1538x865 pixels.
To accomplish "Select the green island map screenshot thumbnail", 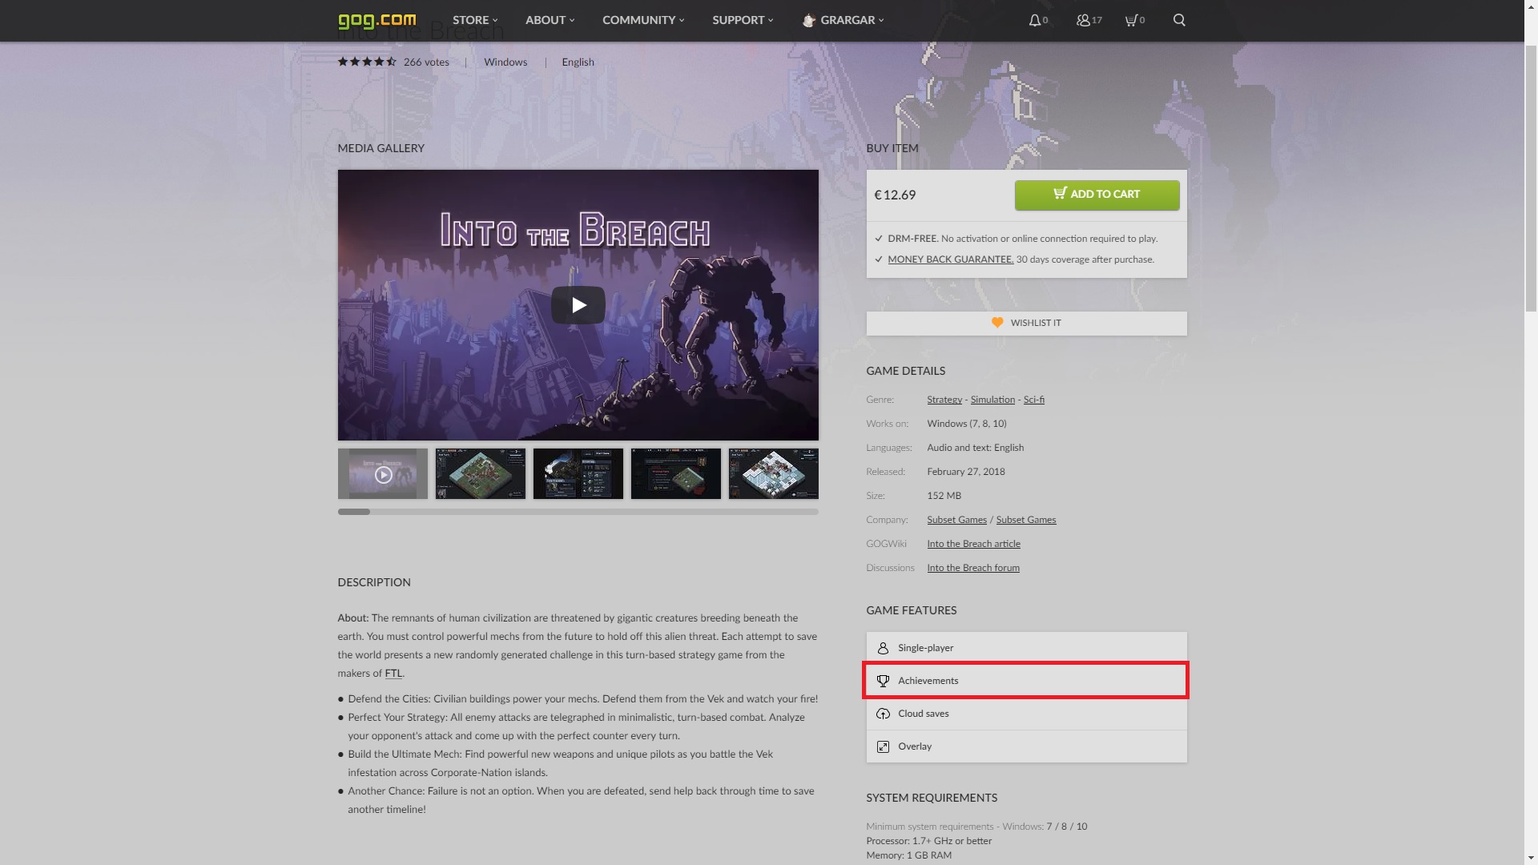I will click(481, 474).
